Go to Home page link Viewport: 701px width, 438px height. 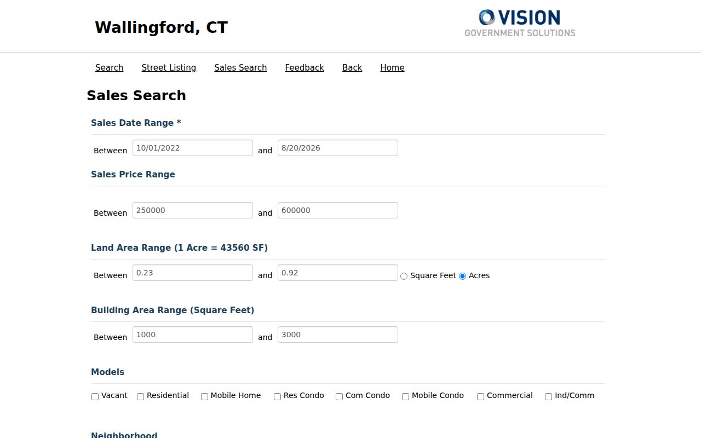[x=392, y=67]
